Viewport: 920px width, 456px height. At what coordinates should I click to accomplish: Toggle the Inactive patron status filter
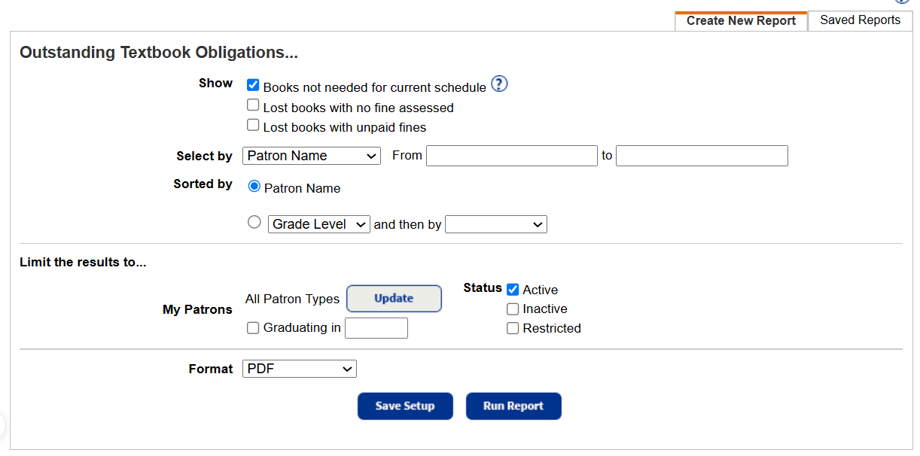pyautogui.click(x=513, y=309)
